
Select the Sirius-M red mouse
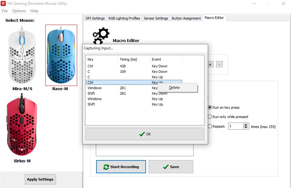click(x=22, y=125)
